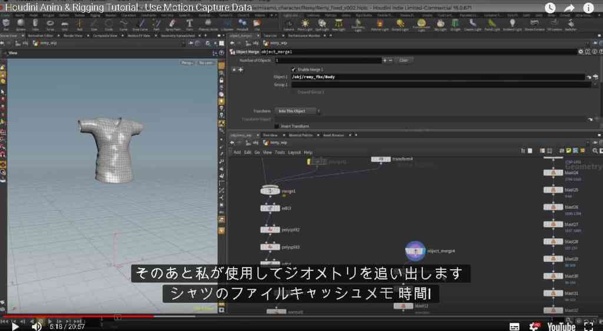
Task: Add a Camera from the shelf
Action: pyautogui.click(x=289, y=25)
